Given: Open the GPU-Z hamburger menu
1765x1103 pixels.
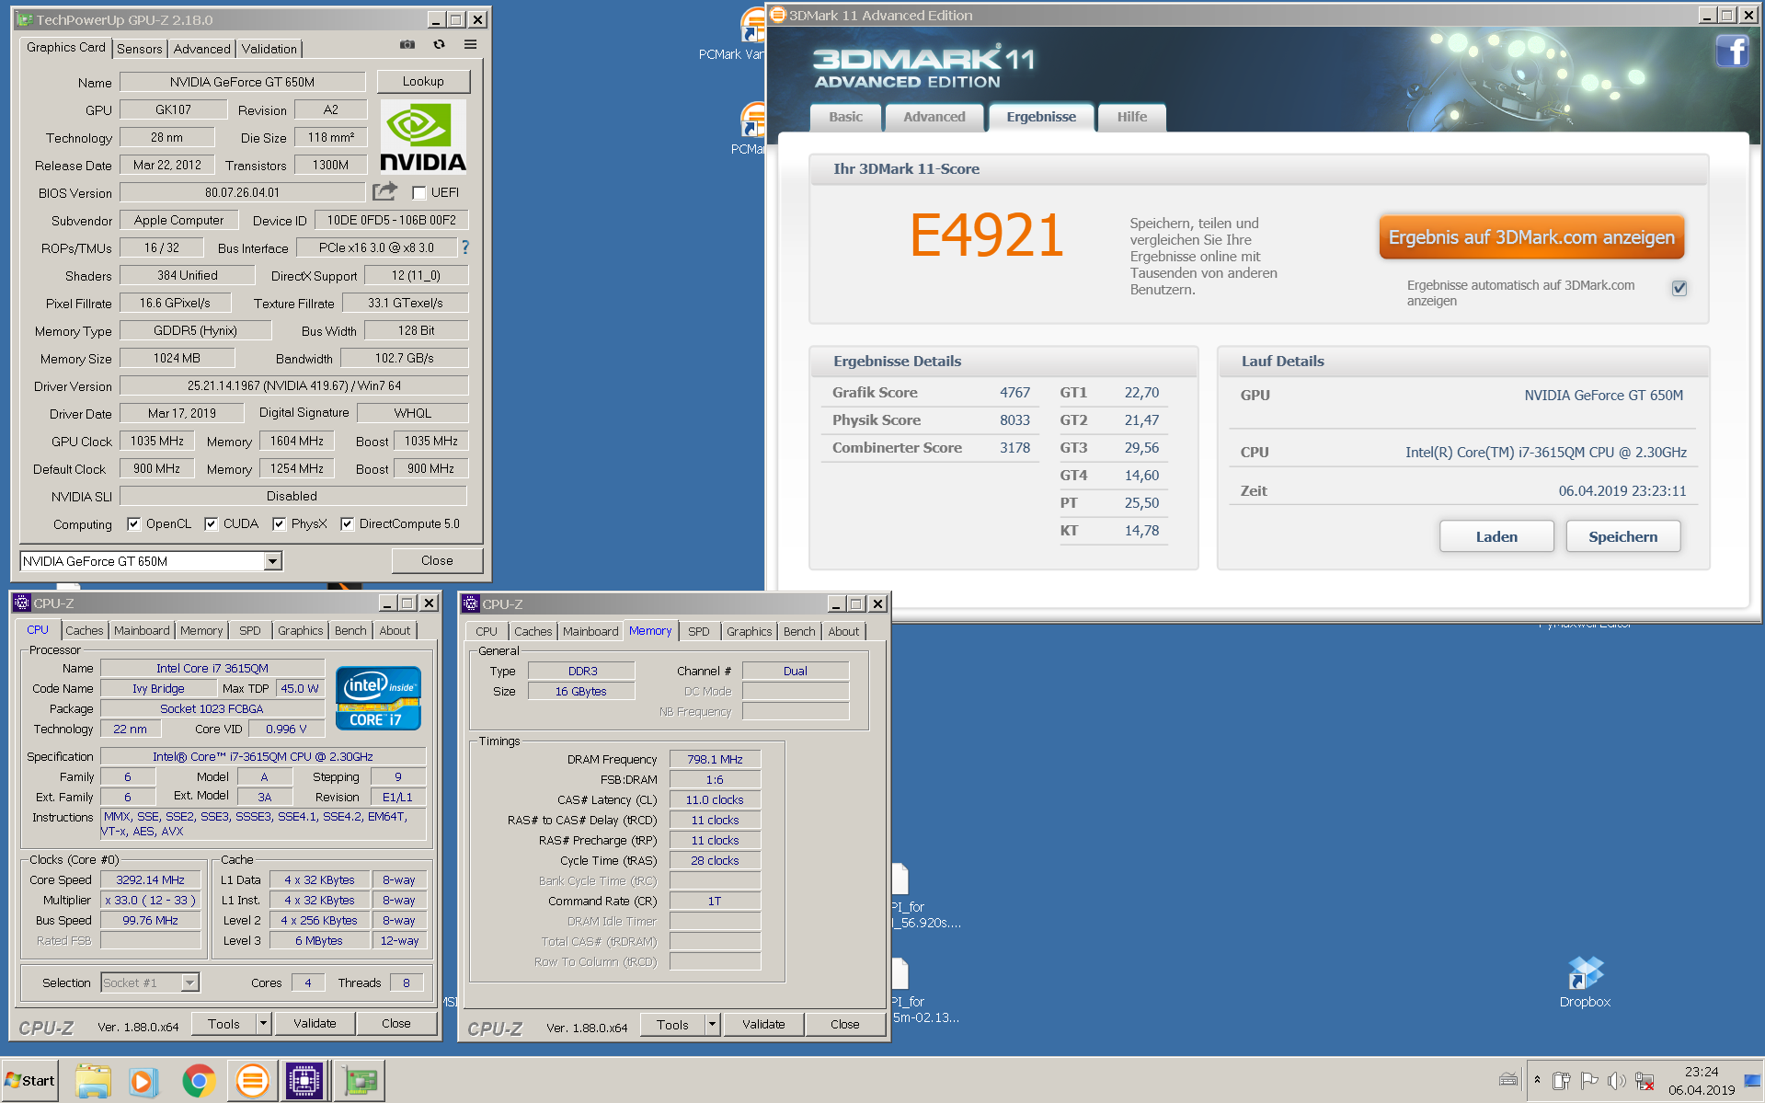Looking at the screenshot, I should 470,44.
